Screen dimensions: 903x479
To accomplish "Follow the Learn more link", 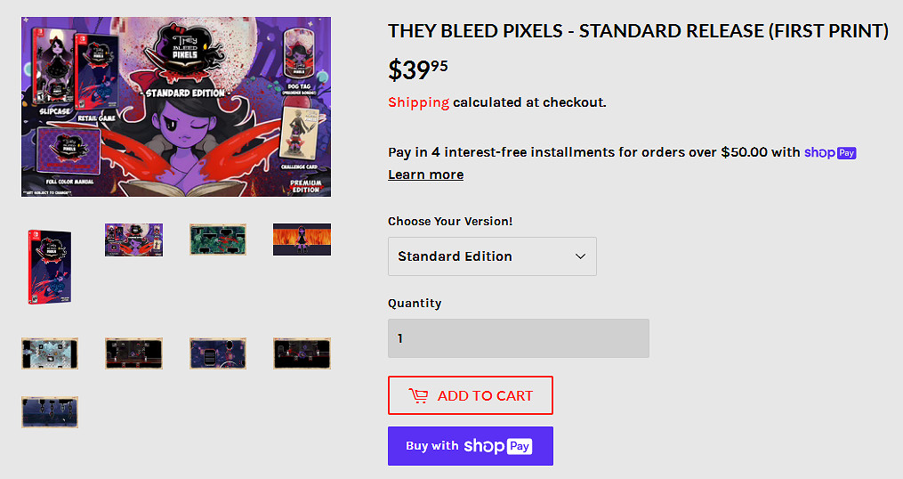I will [x=425, y=175].
